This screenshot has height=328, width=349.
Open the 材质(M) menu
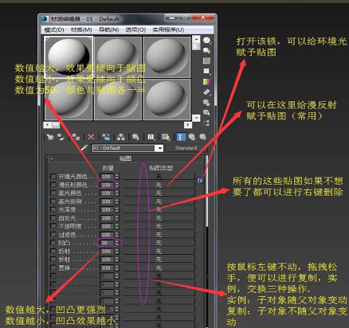81,29
